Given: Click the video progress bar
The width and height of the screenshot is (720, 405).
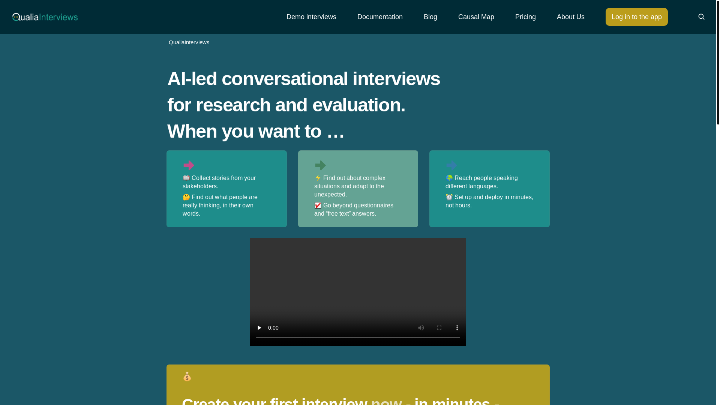Looking at the screenshot, I should [358, 337].
